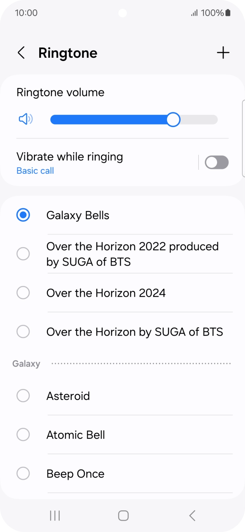
Task: Open Basic call vibration settings
Action: tap(35, 171)
